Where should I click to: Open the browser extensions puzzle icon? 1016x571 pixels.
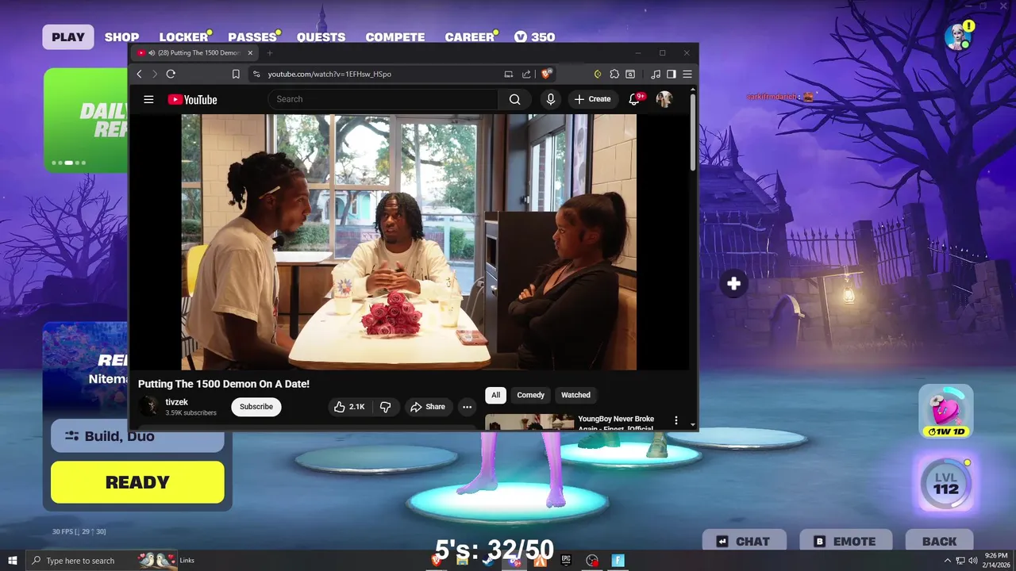point(614,74)
